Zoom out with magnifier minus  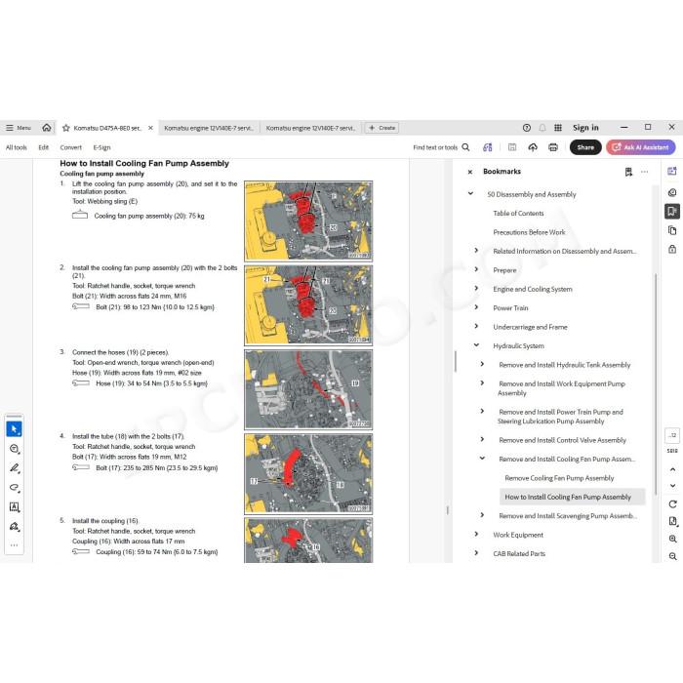point(672,556)
